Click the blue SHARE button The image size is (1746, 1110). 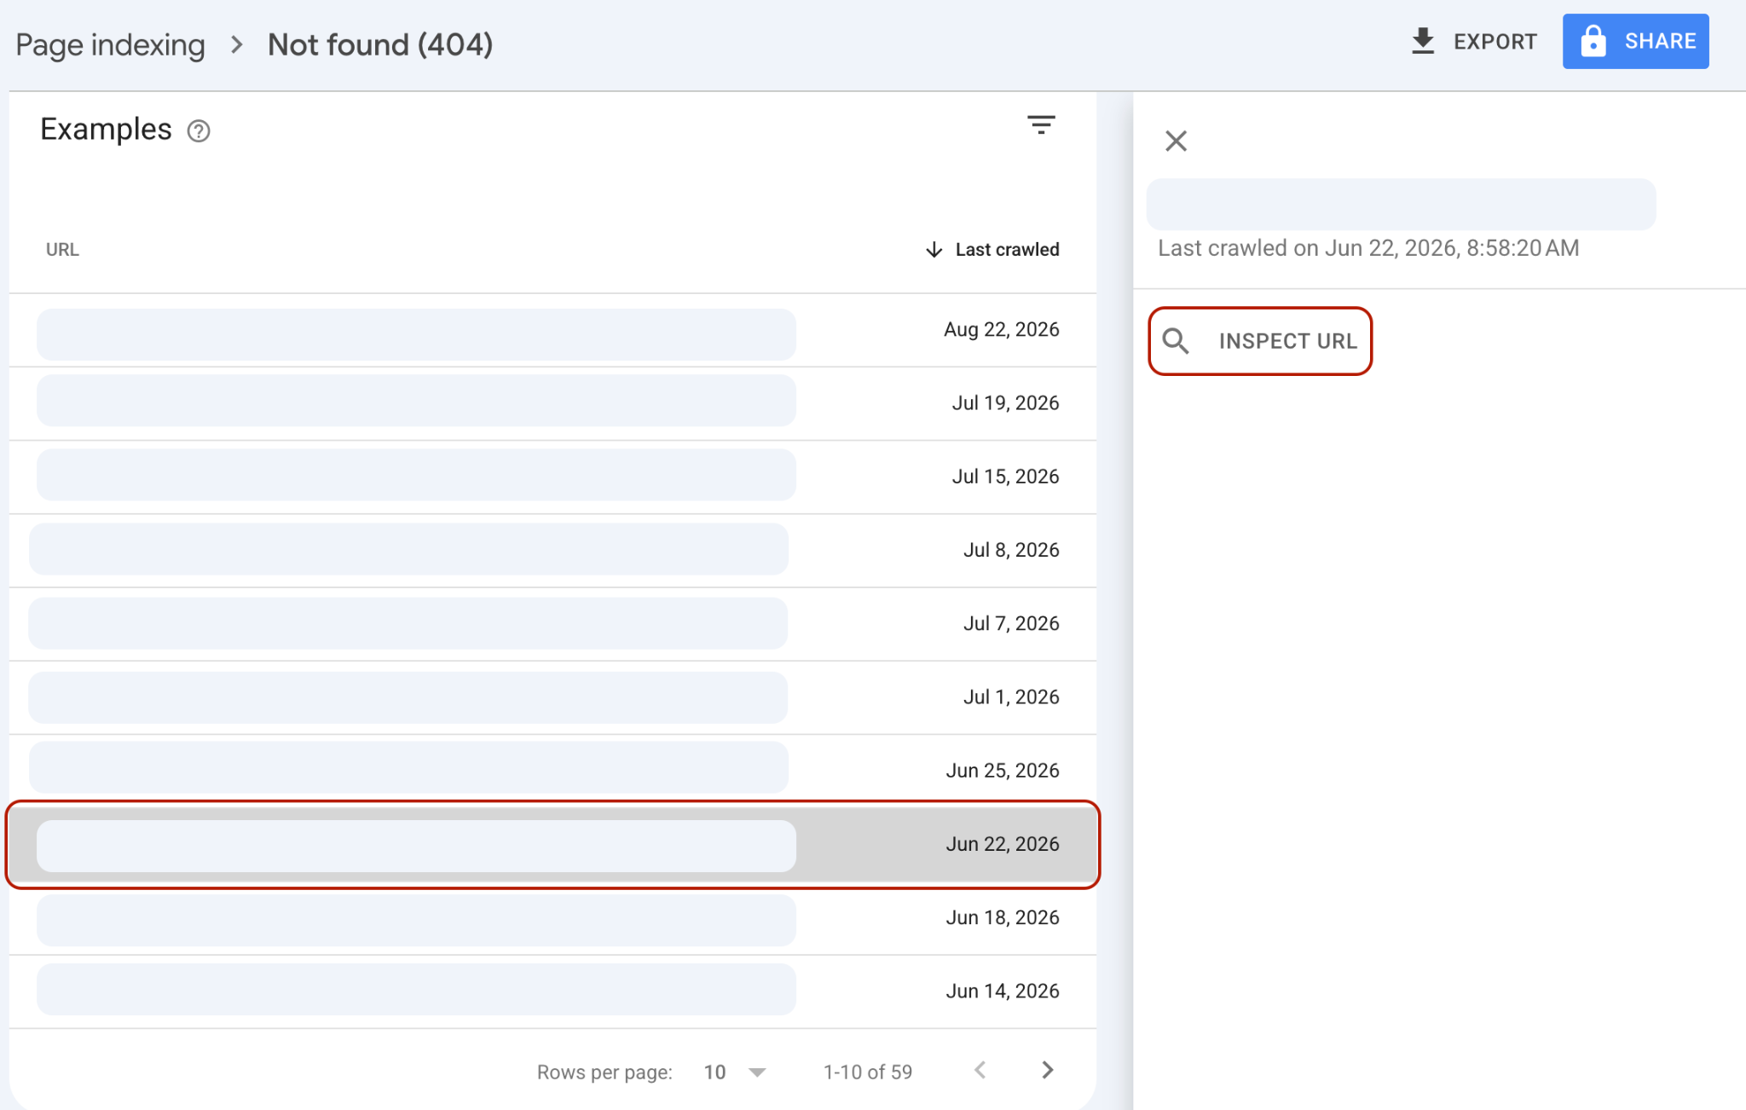(x=1635, y=41)
